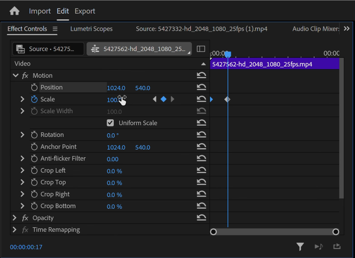Click the timecode 00:00:00:17
The height and width of the screenshot is (258, 355).
click(x=26, y=247)
